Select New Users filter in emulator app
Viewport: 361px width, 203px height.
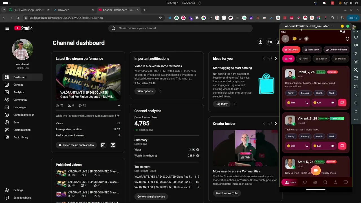click(312, 50)
